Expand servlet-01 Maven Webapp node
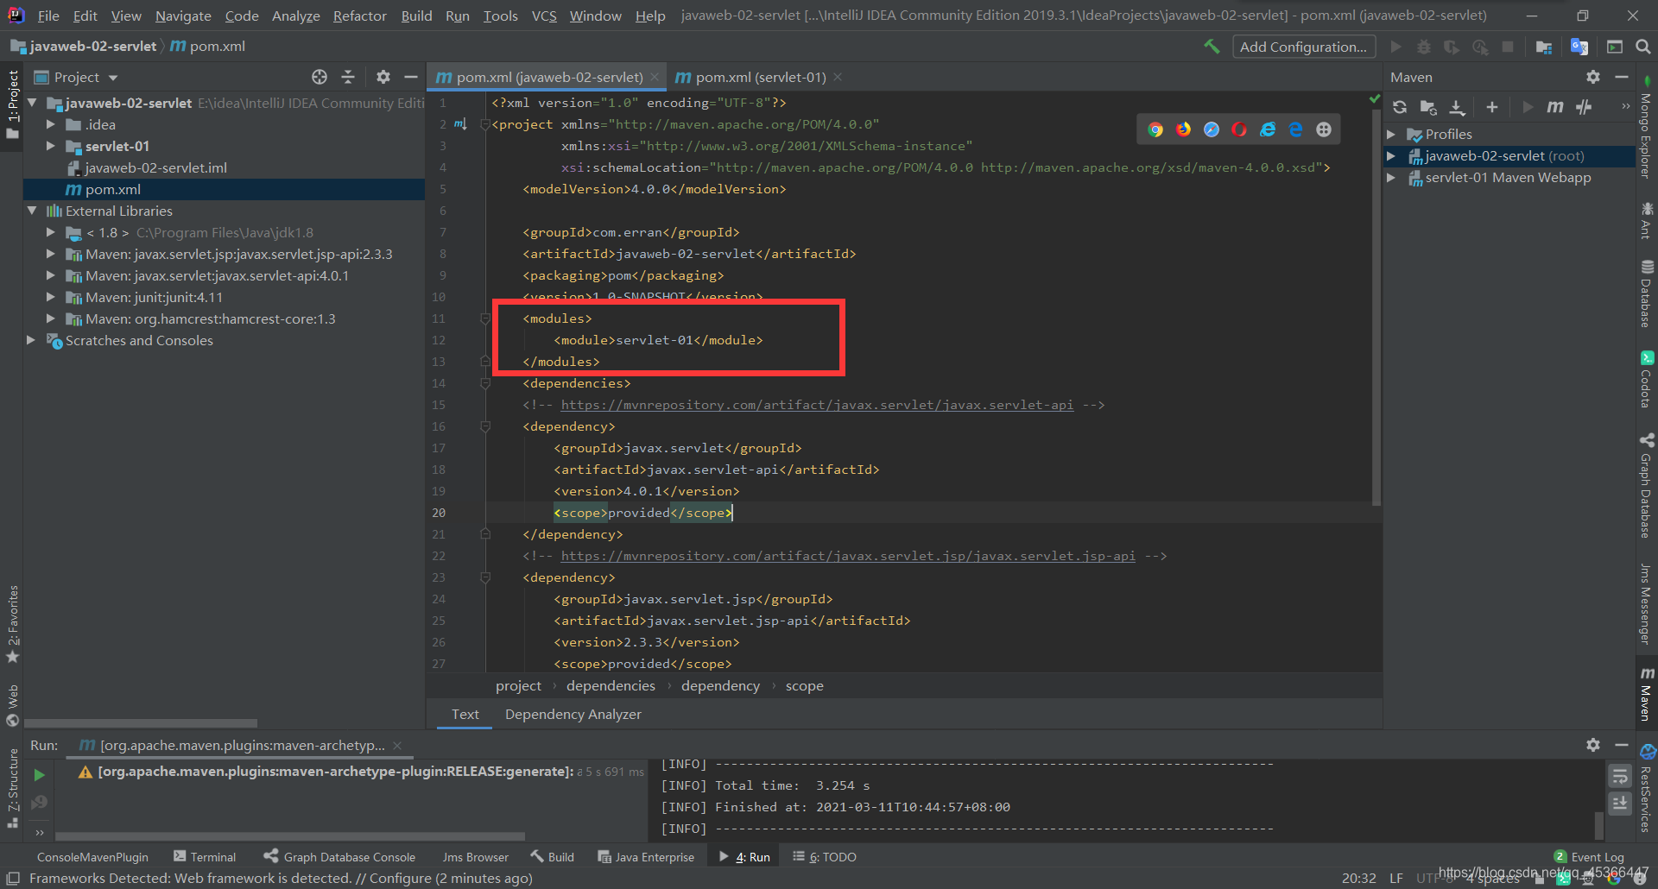Screen dimensions: 1658x889 1391,178
